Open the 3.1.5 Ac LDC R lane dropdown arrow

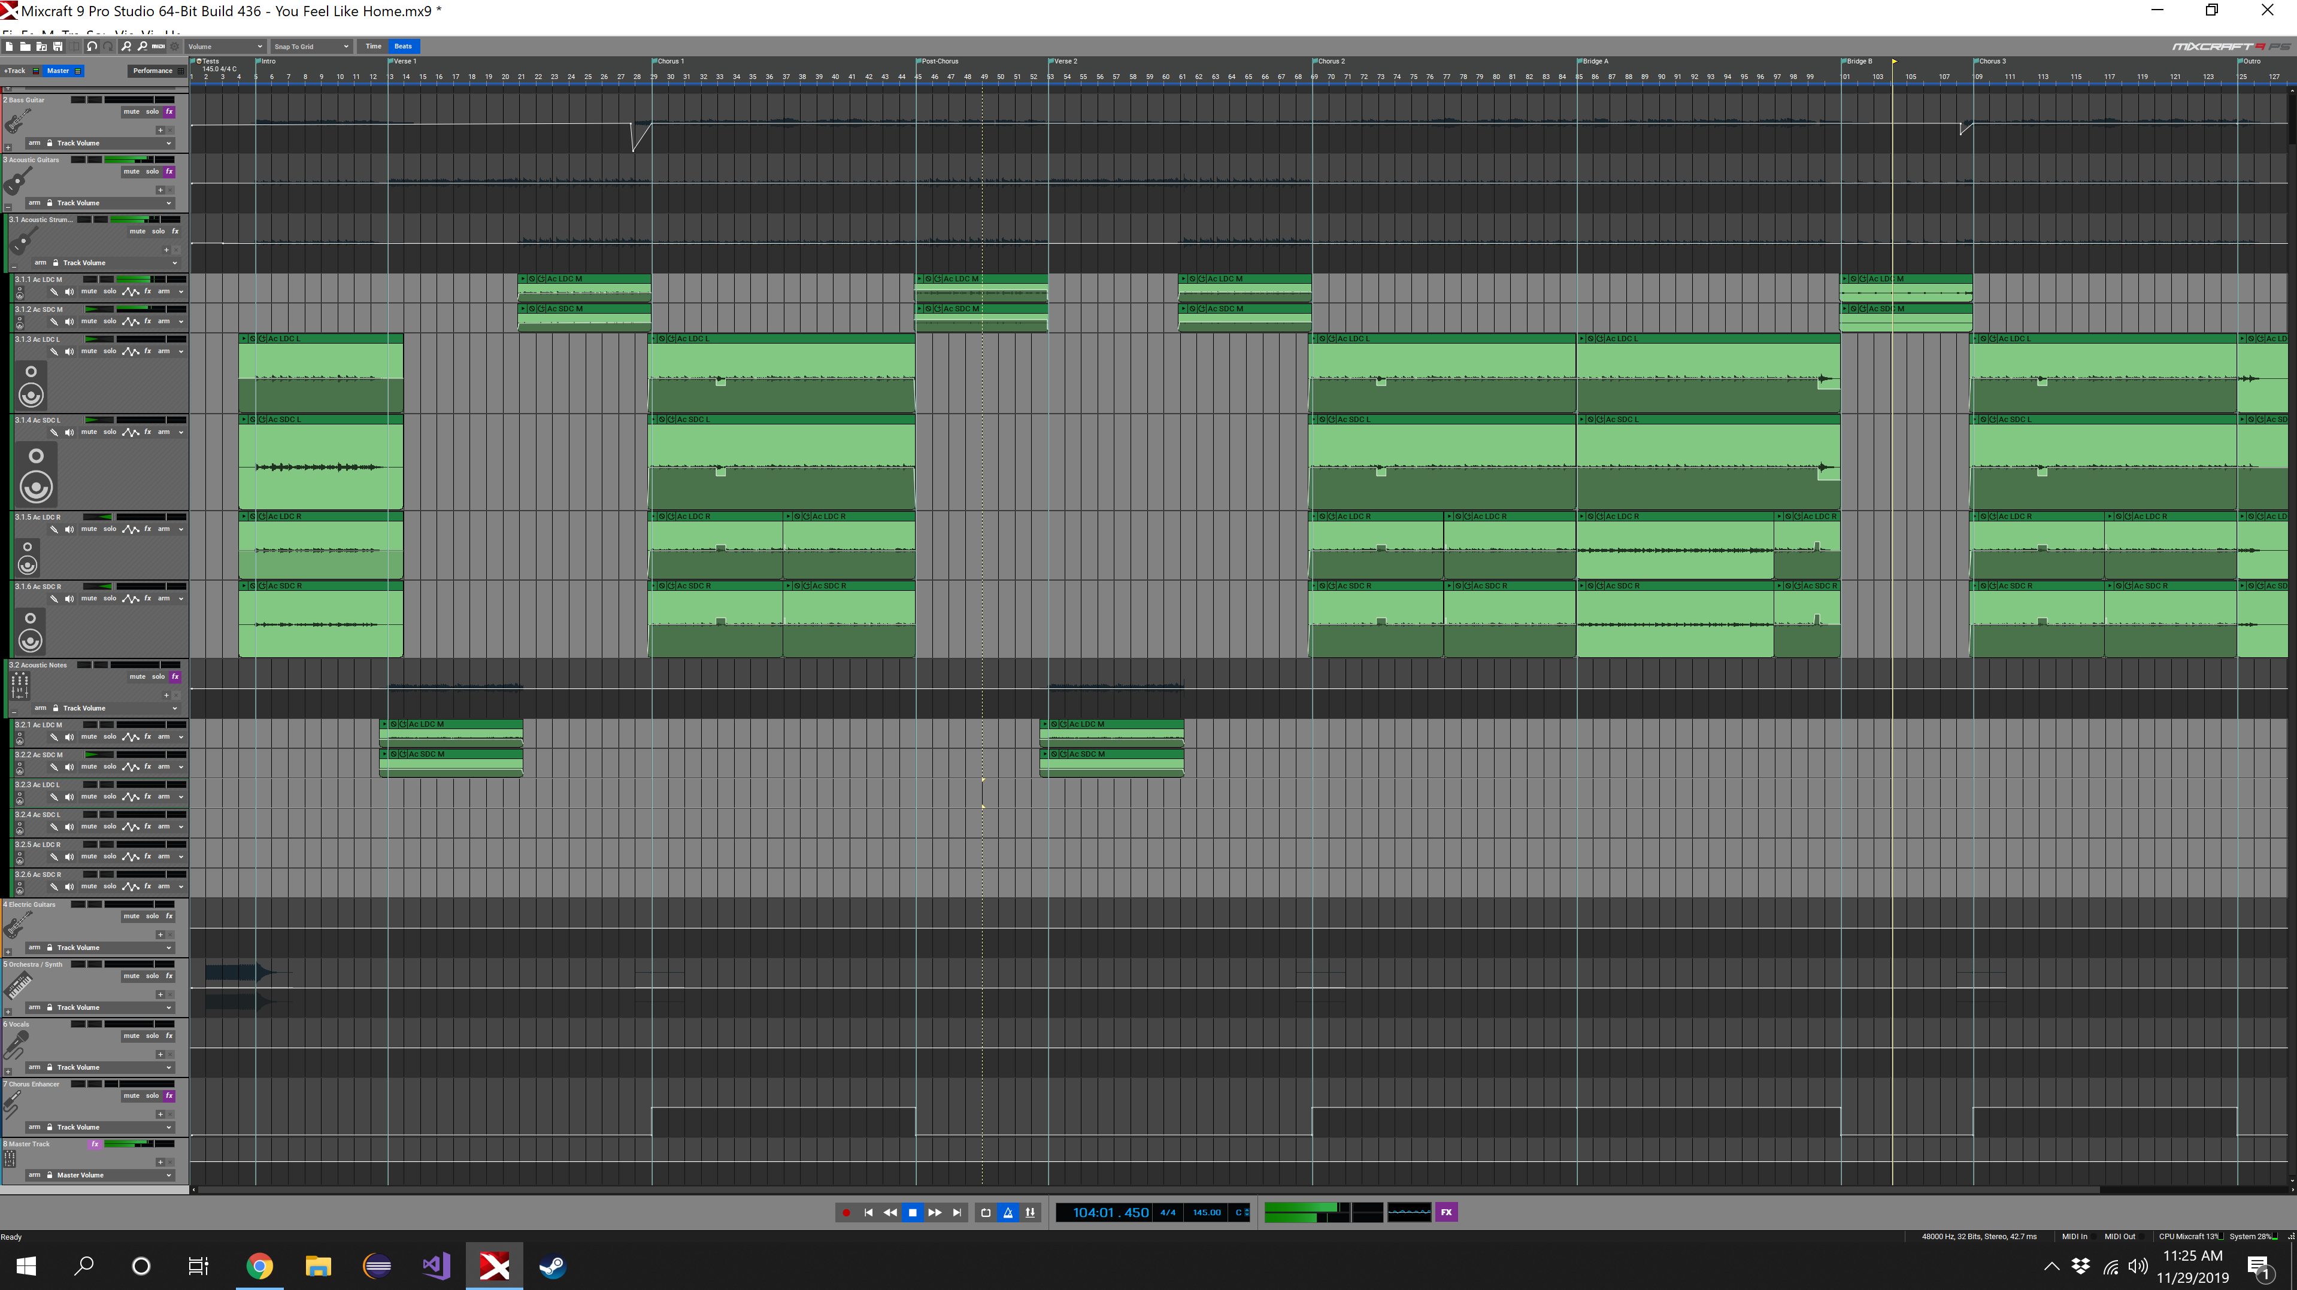[181, 530]
